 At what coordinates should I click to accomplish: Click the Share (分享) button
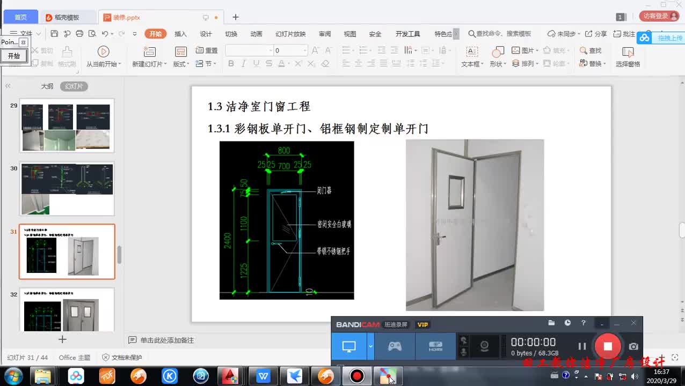coord(596,34)
